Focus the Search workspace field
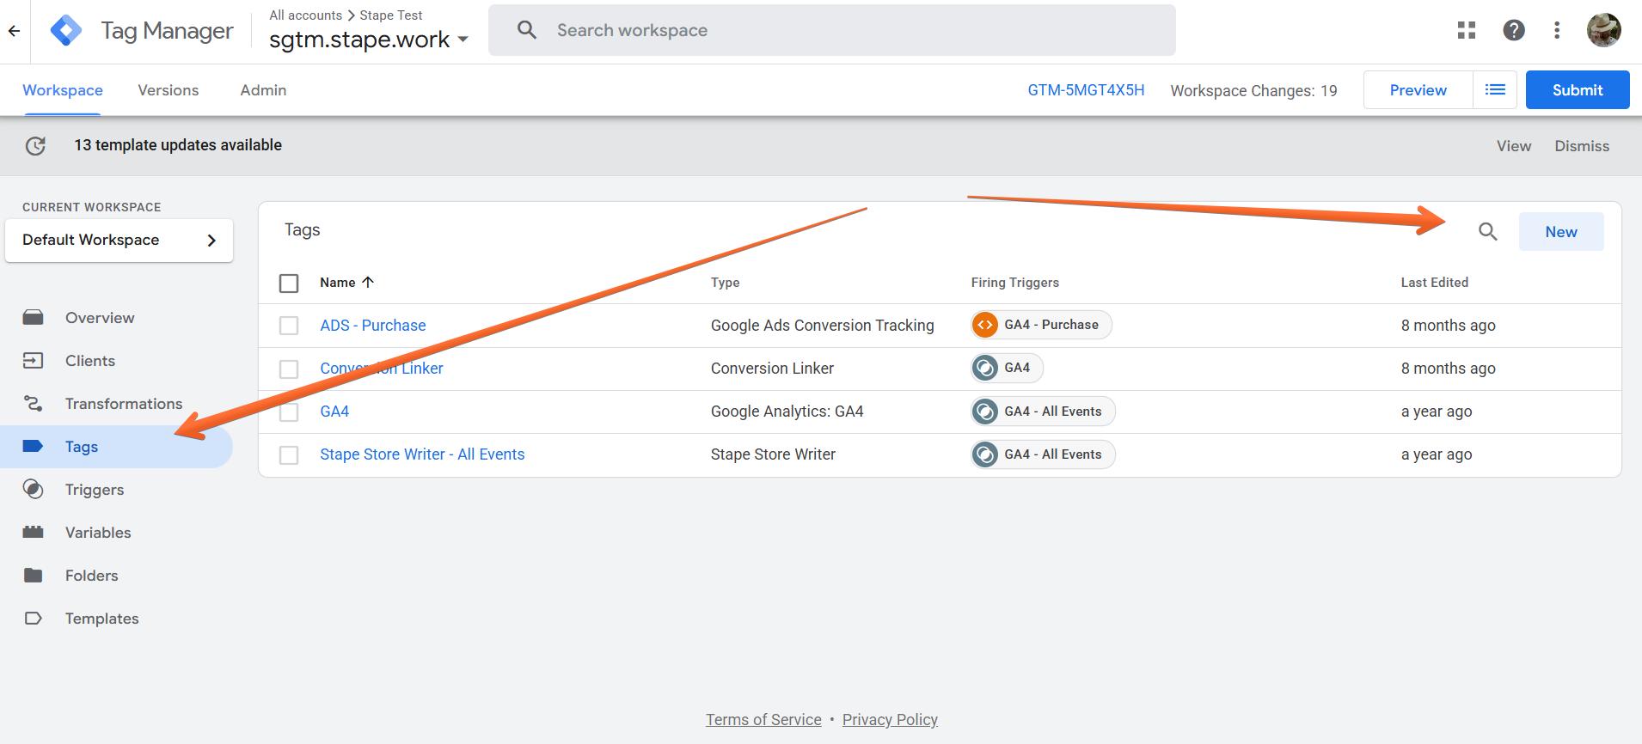Image resolution: width=1642 pixels, height=744 pixels. point(832,30)
